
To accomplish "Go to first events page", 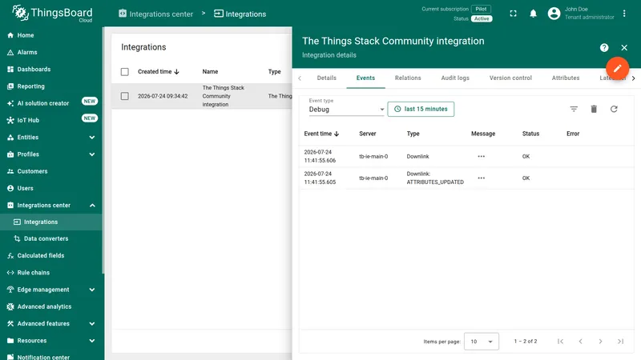I will (x=560, y=342).
